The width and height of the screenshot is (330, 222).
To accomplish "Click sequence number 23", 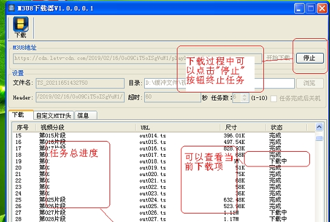I will click(18, 187).
